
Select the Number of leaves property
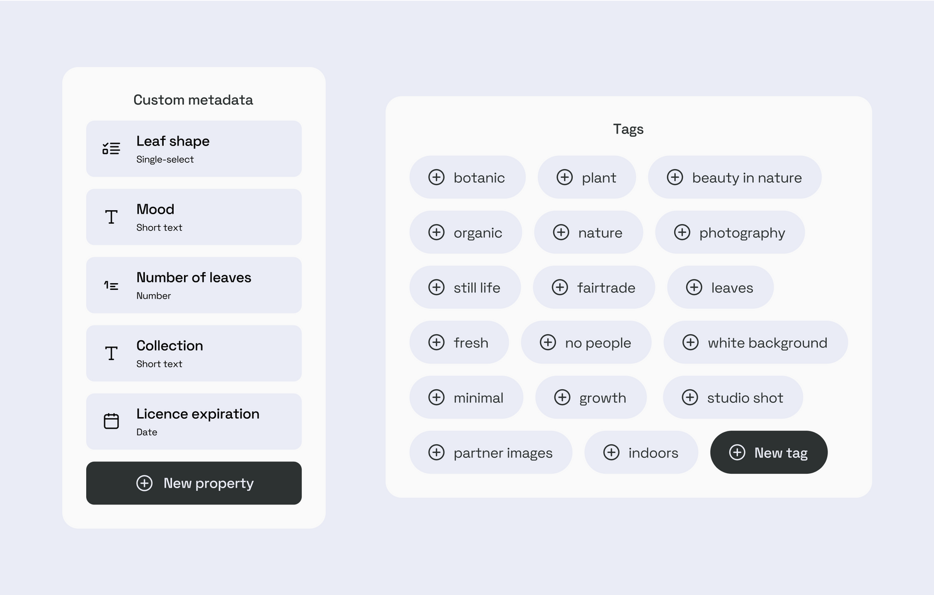click(x=194, y=285)
